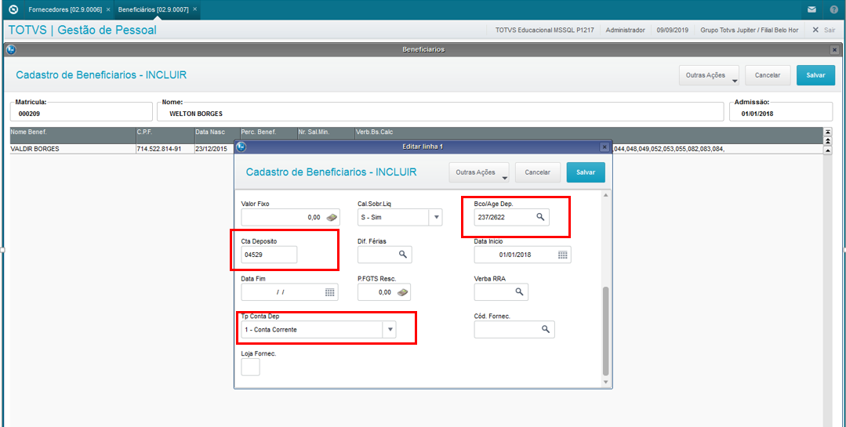Click Administrador user label in header
The width and height of the screenshot is (846, 427).
tap(626, 31)
